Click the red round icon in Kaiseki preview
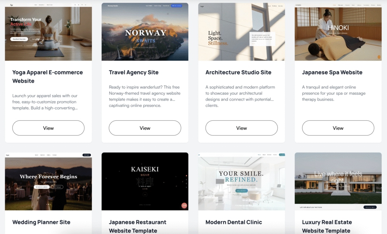387x234 pixels. tap(184, 205)
